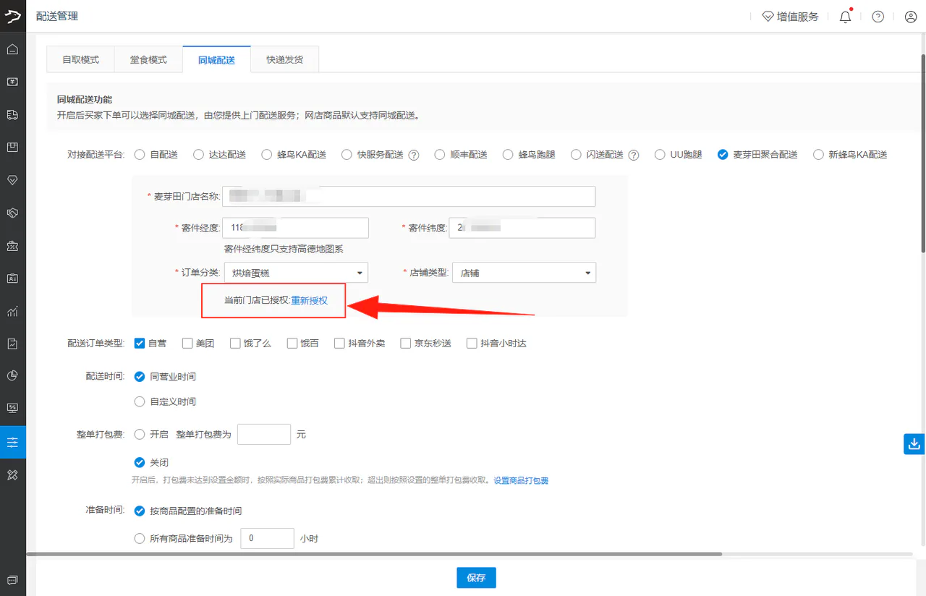
Task: Select 自定义时间 delivery time option
Action: (140, 401)
